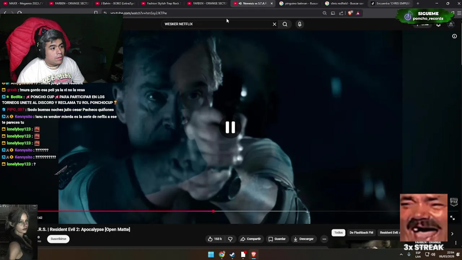Image resolution: width=462 pixels, height=260 pixels.
Task: Click the share page icon in address bar
Action: tap(341, 13)
